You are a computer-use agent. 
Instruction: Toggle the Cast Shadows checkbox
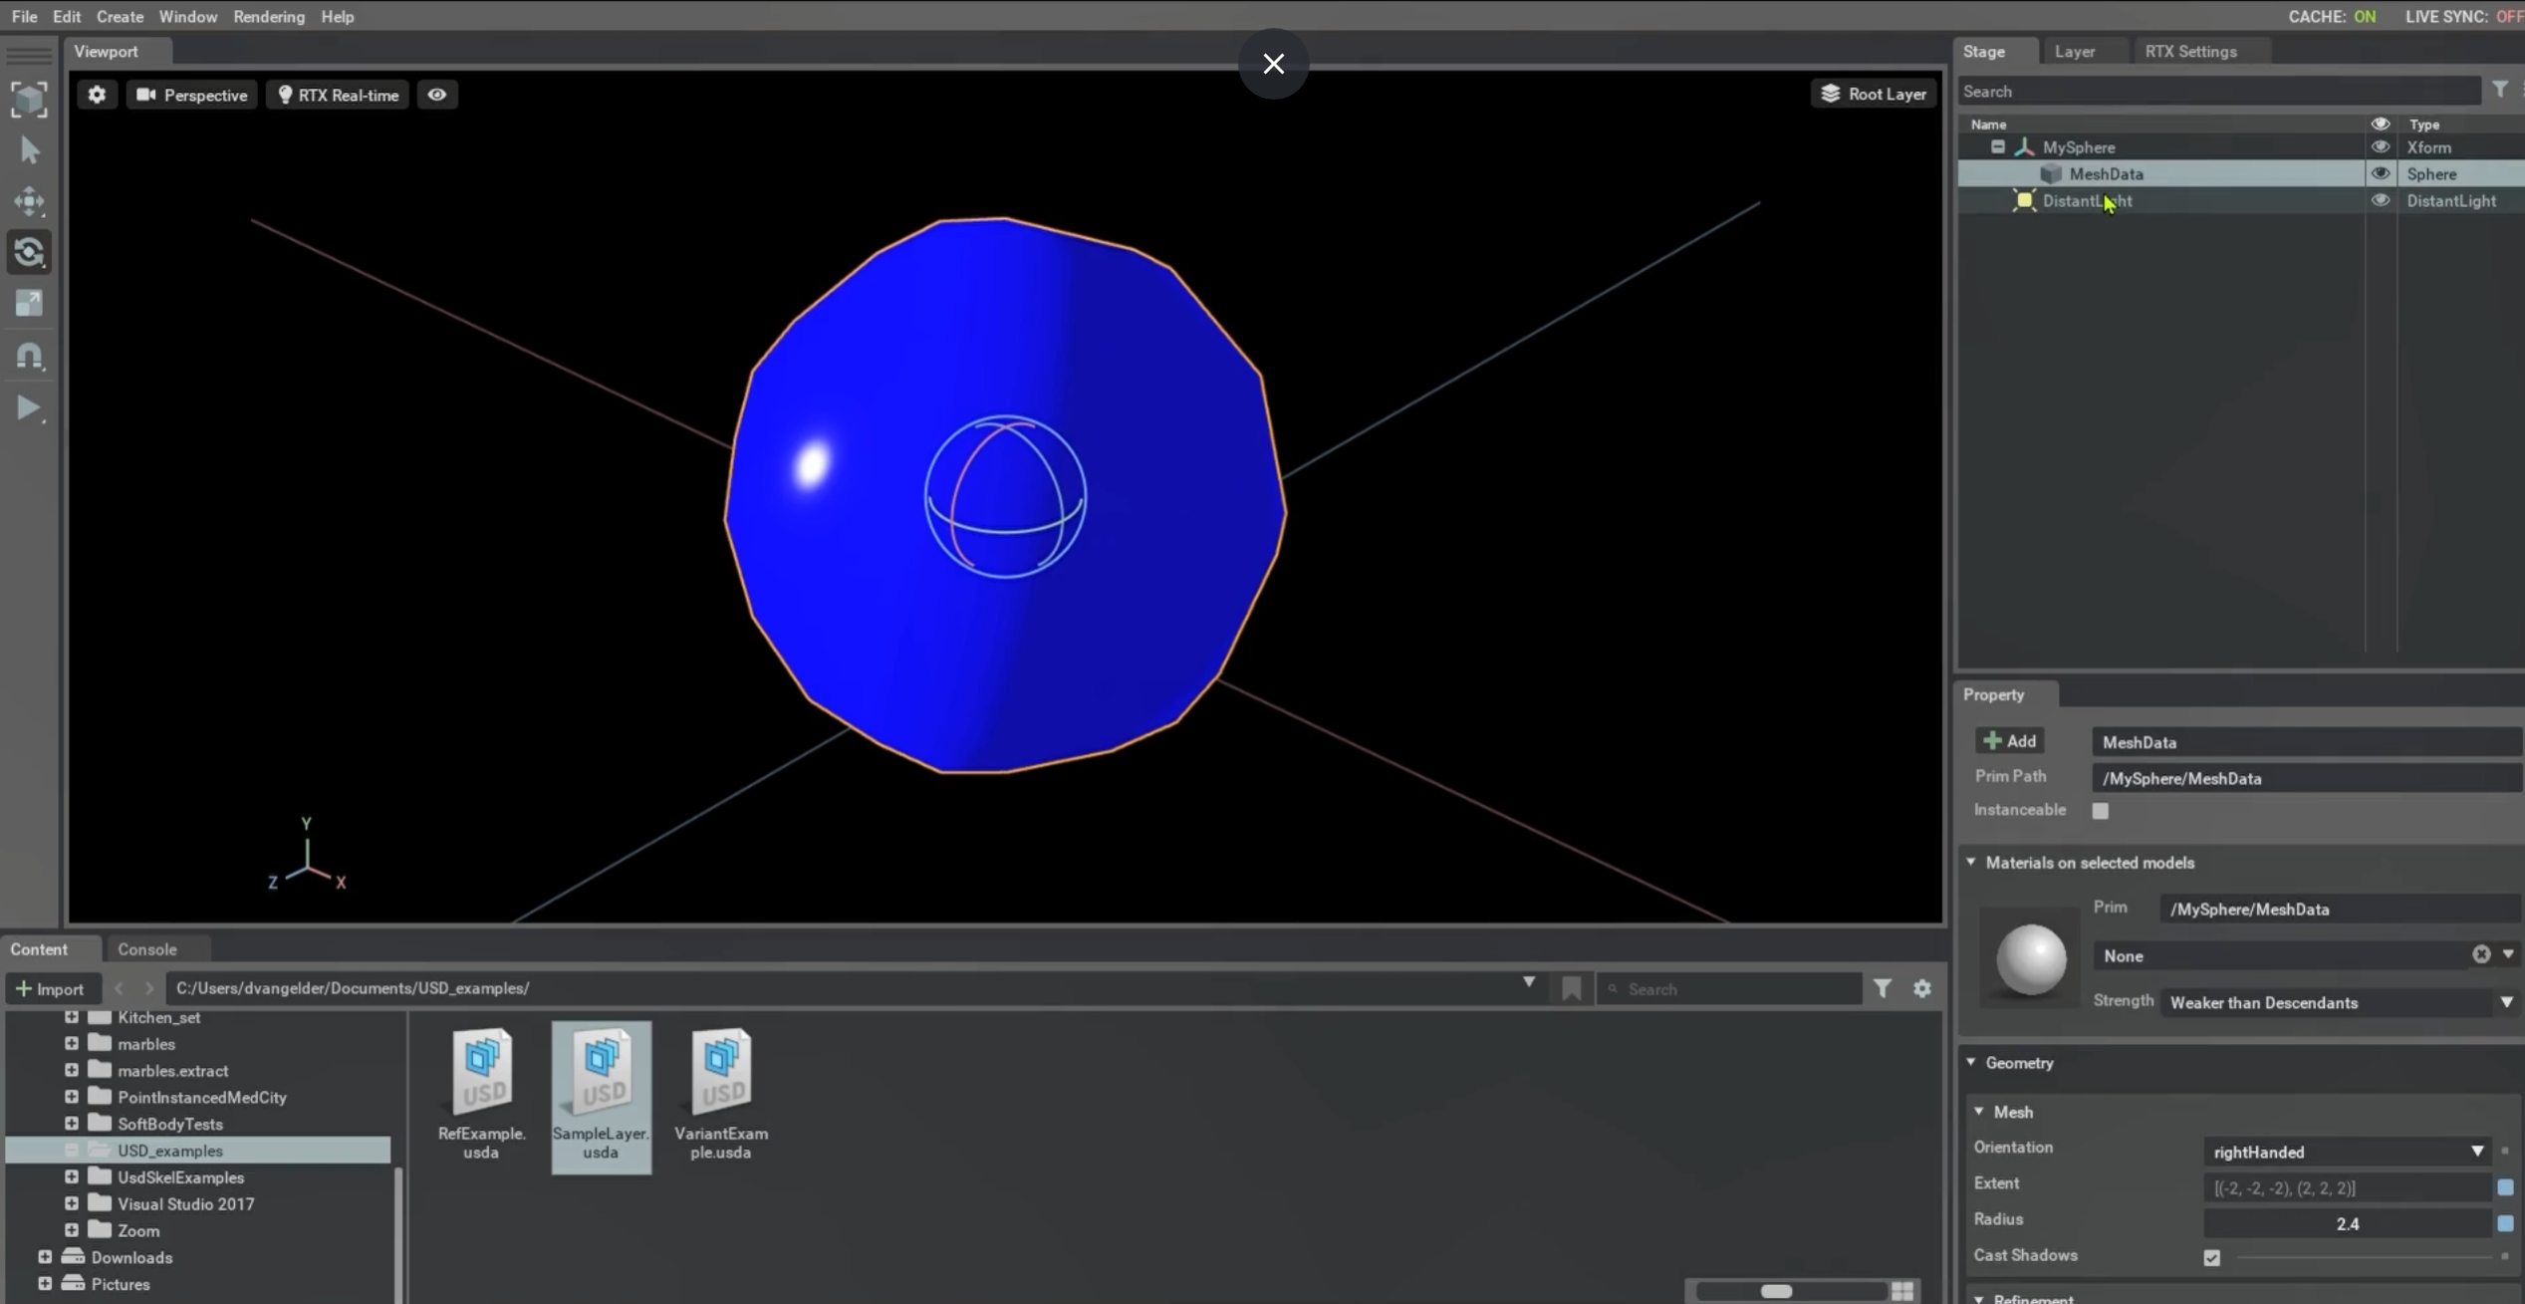(2211, 1257)
